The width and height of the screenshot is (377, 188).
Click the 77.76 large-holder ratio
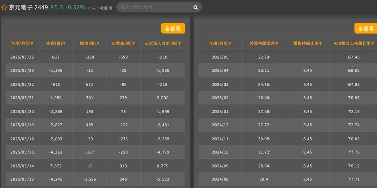354,152
